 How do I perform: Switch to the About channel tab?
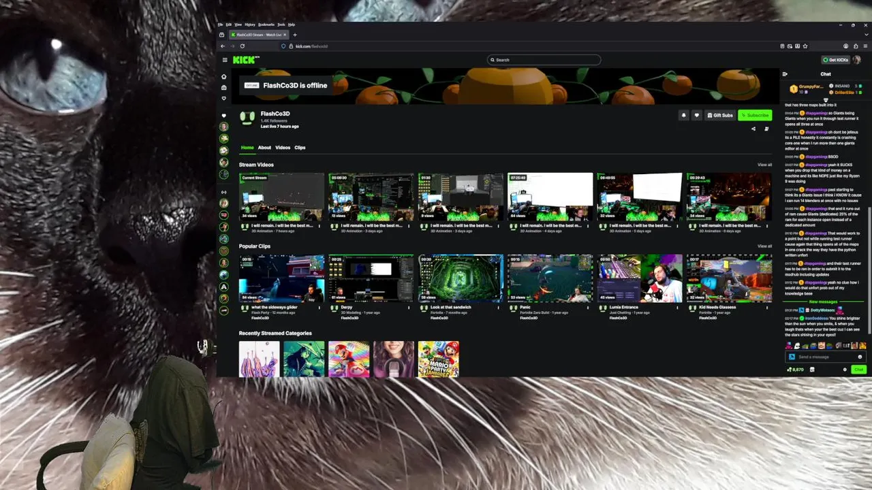[264, 148]
